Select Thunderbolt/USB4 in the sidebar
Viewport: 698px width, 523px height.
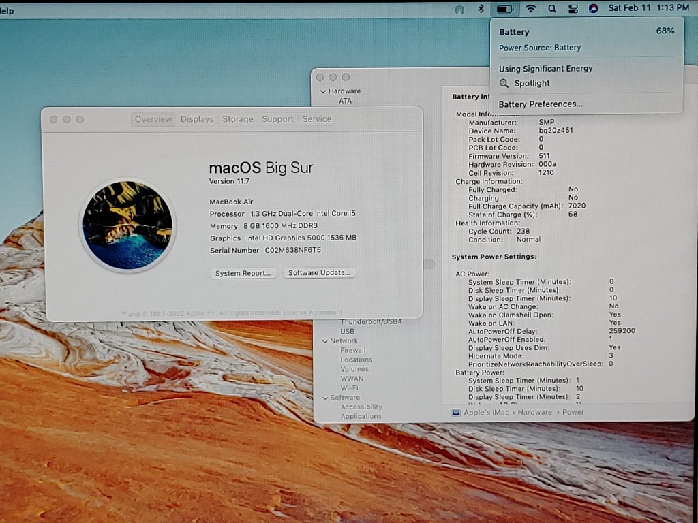click(371, 321)
